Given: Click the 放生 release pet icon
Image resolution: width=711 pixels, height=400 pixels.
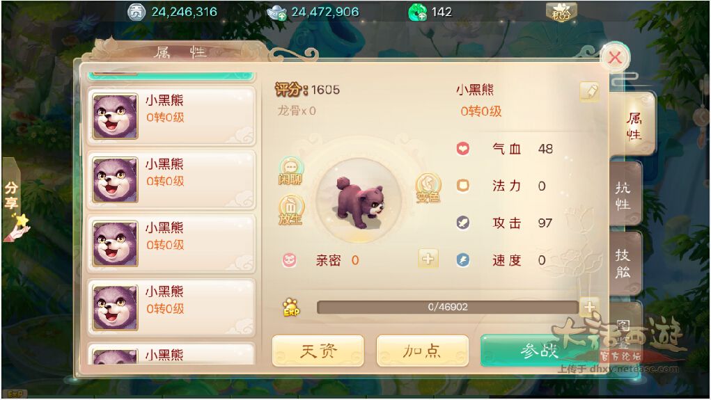Looking at the screenshot, I should 290,210.
